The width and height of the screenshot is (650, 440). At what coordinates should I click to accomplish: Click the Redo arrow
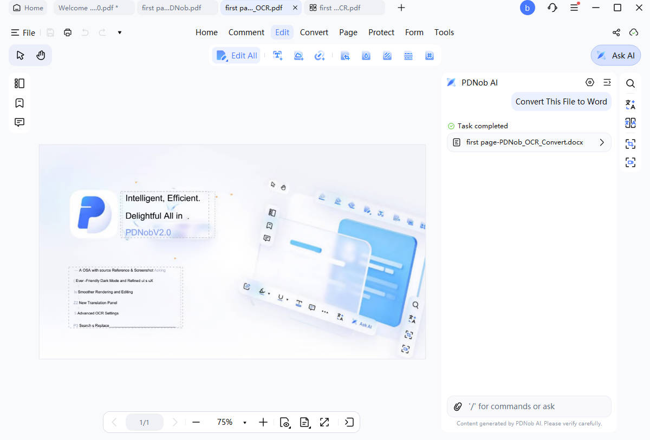pyautogui.click(x=102, y=32)
